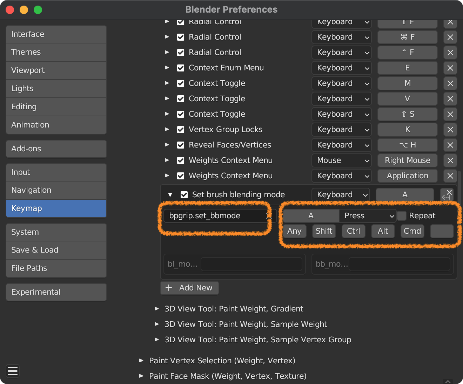
Task: Open the Press event value dropdown
Action: (x=367, y=216)
